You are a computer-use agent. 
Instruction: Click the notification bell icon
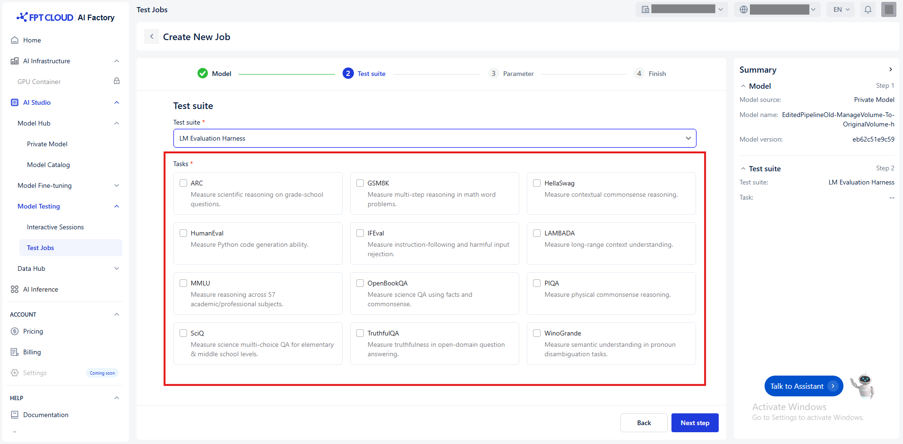868,9
